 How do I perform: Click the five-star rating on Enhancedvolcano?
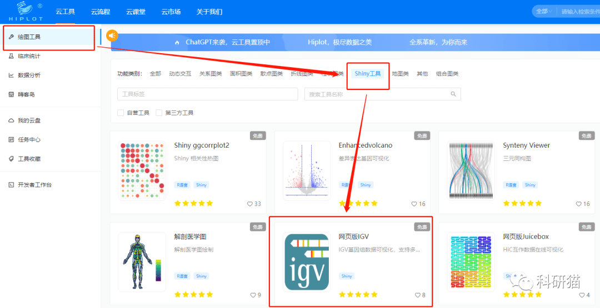358,204
